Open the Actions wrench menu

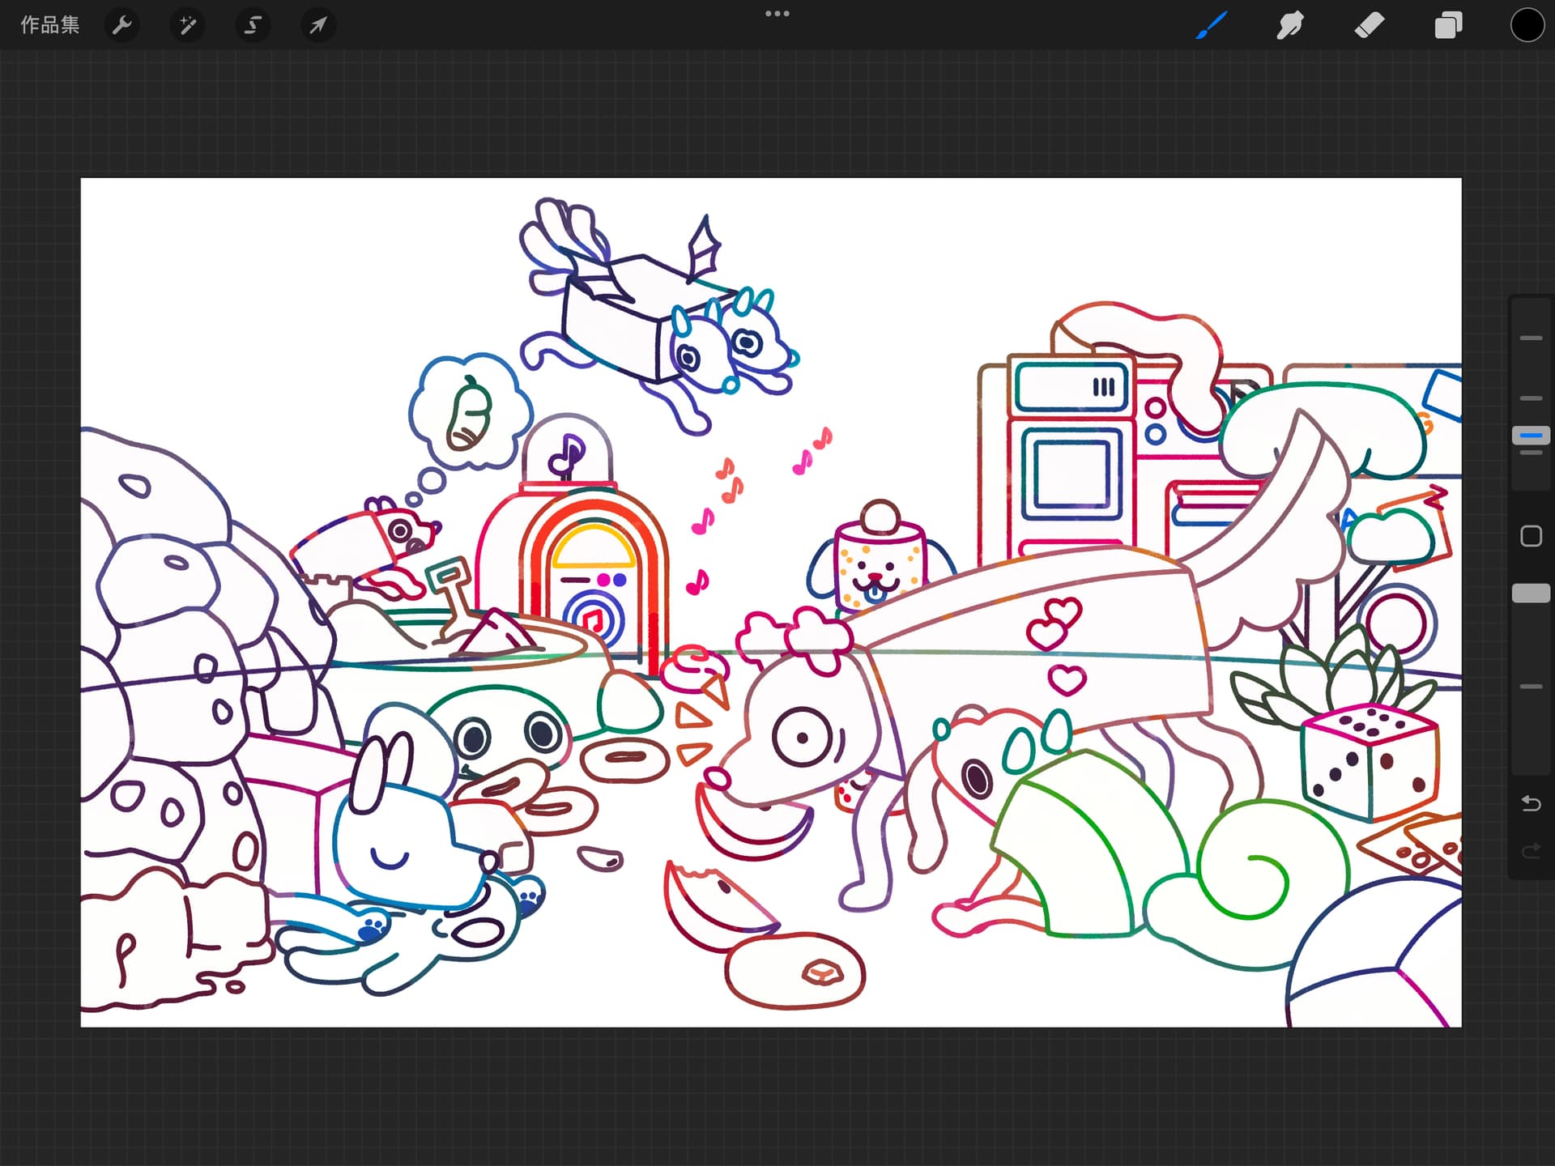(122, 25)
